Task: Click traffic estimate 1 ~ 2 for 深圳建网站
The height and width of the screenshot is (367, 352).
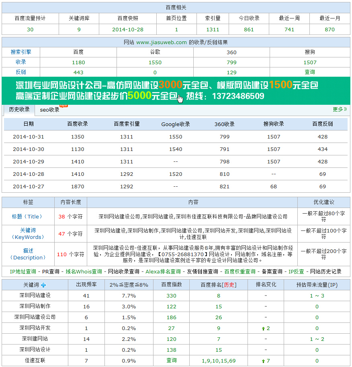Action: click(317, 339)
